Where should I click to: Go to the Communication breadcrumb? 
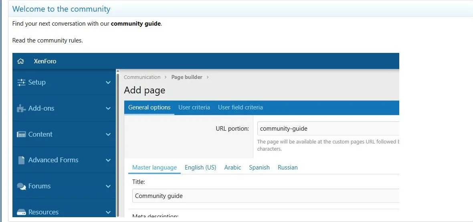click(142, 77)
